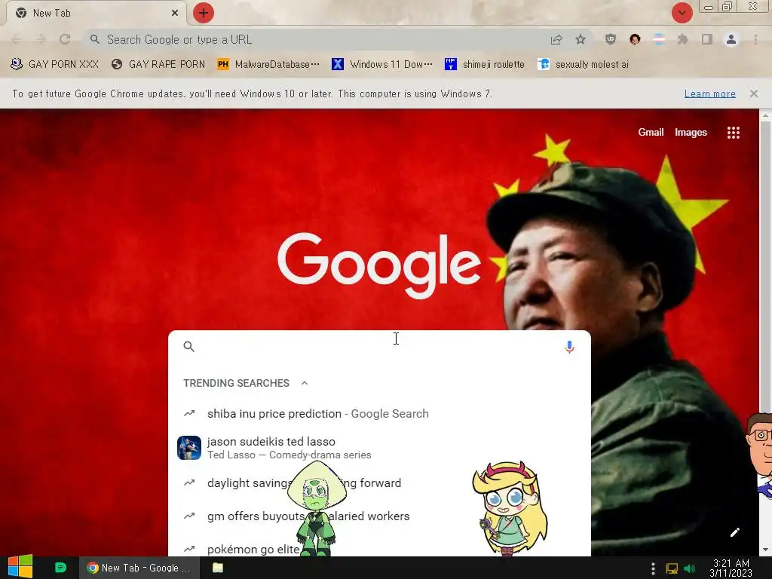Reload the current page
This screenshot has height=579, width=772.
pyautogui.click(x=65, y=39)
